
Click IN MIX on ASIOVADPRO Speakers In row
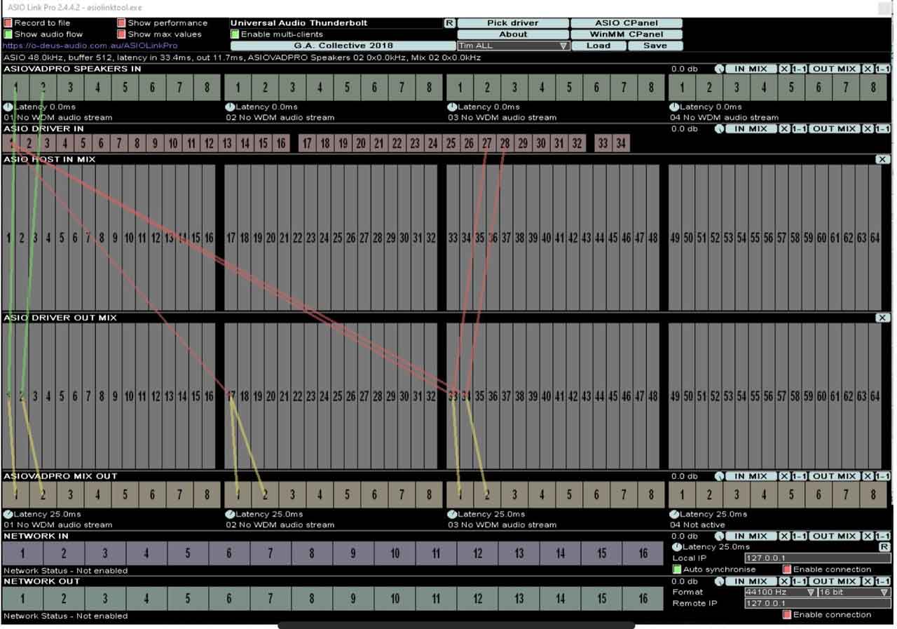(751, 69)
